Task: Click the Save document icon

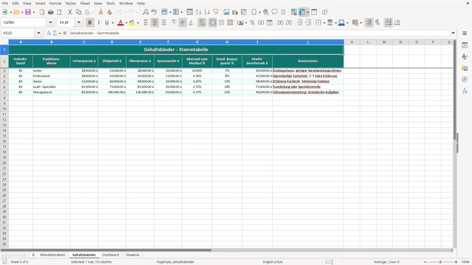Action: [x=28, y=12]
